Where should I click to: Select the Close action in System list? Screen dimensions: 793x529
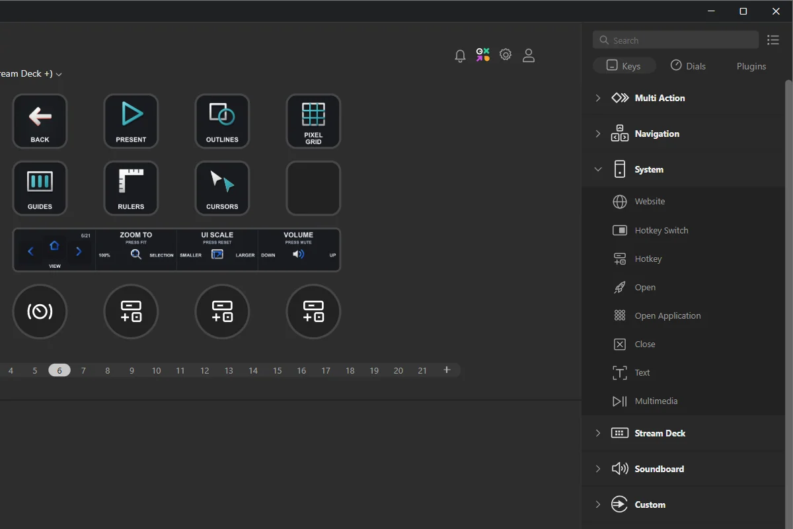pyautogui.click(x=683, y=344)
